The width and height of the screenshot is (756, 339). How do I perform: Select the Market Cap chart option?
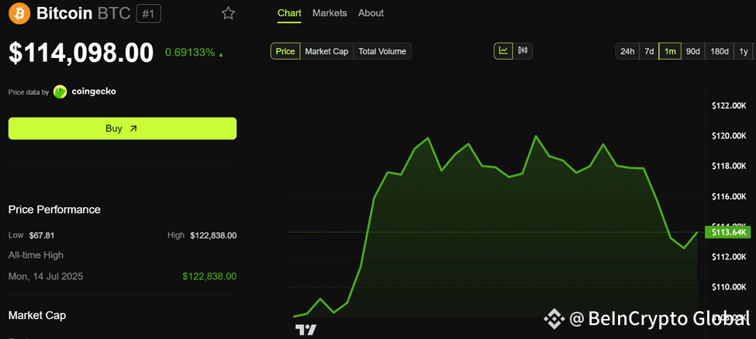click(327, 51)
